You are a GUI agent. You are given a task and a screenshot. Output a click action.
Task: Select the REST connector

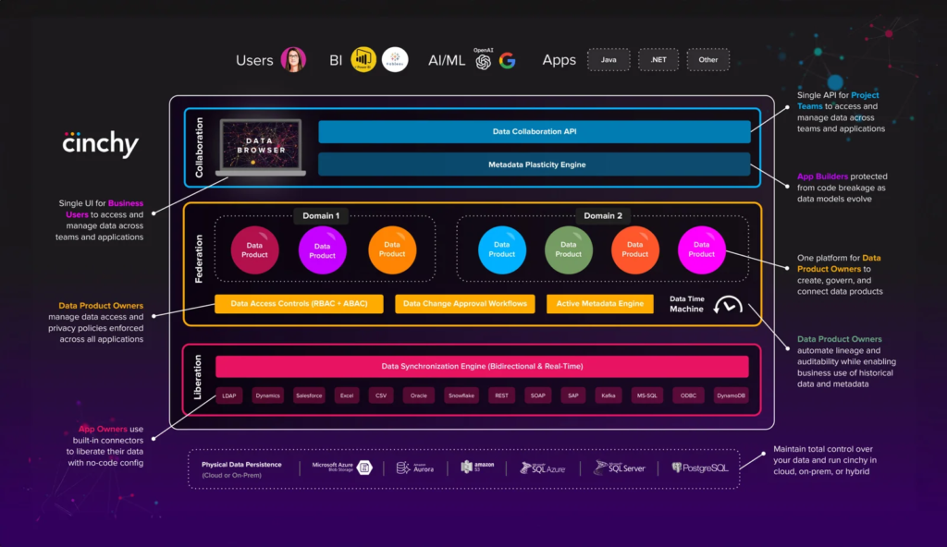(501, 396)
